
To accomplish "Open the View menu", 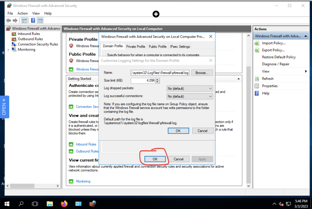I will 36,13.
